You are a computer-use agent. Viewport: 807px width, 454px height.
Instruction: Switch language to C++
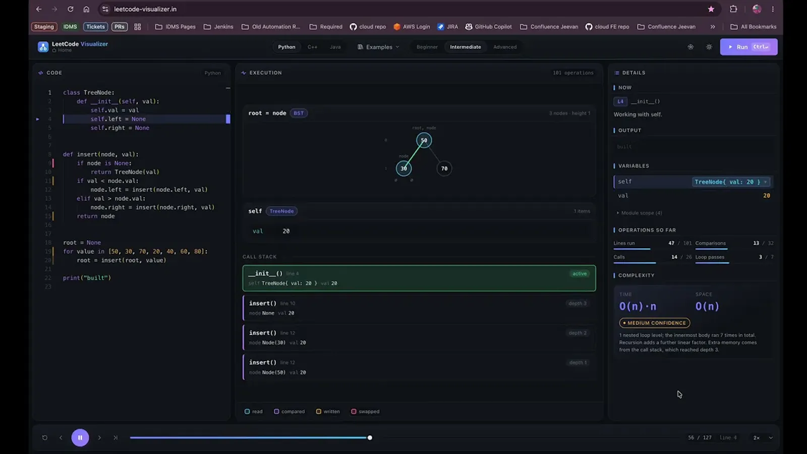[x=312, y=47]
